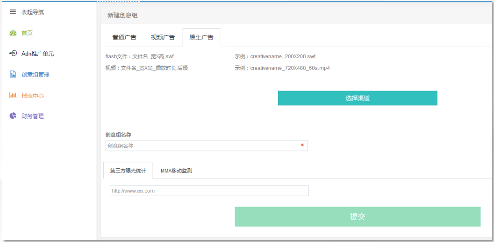
Task: Select the 原生广告 tab
Action: (201, 37)
